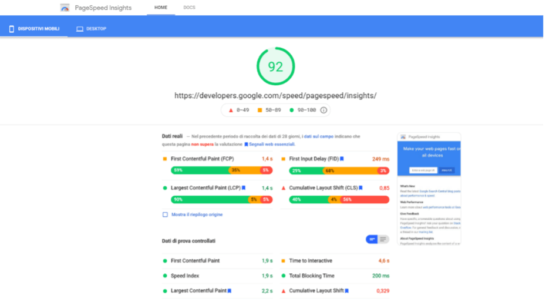Screen dimensions: 549x305
Task: Click the '0,329' layout shift value
Action: (x=383, y=291)
